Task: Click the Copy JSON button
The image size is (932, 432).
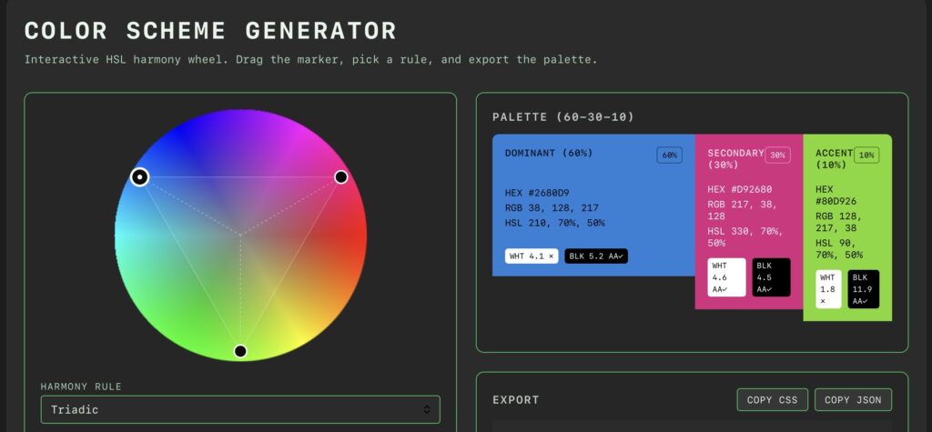Action: tap(852, 400)
